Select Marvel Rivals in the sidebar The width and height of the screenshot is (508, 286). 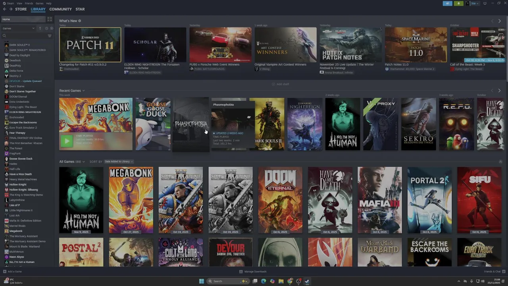(x=17, y=226)
